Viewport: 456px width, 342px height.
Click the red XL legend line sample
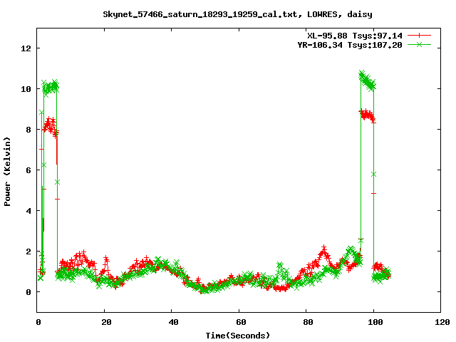[419, 36]
